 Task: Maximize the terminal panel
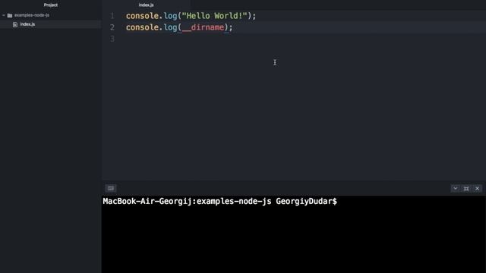pos(466,189)
